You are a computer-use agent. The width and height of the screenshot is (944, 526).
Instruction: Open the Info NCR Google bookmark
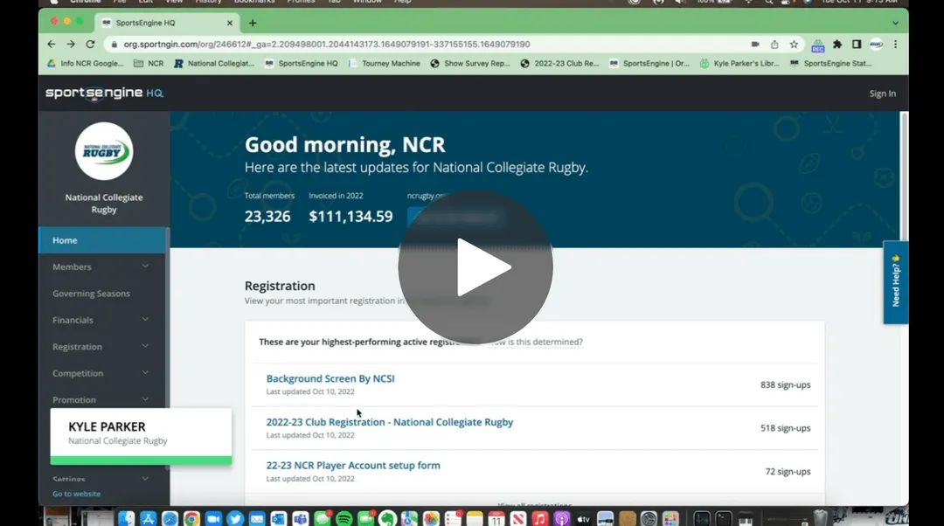86,63
